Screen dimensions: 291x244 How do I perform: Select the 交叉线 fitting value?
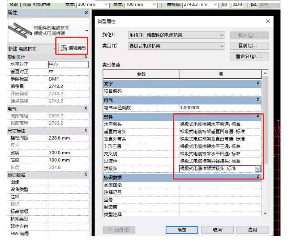(x=220, y=154)
